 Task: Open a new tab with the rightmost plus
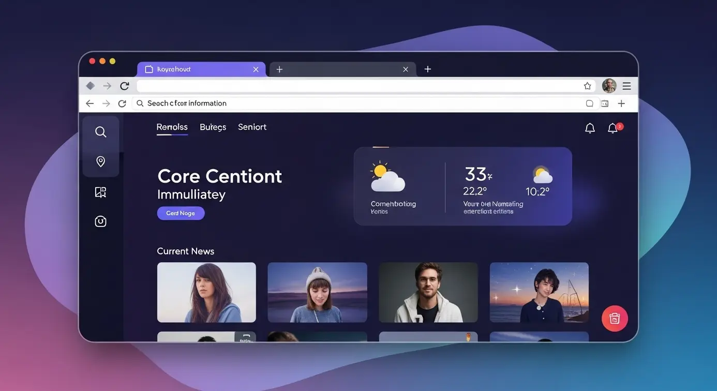pyautogui.click(x=428, y=69)
